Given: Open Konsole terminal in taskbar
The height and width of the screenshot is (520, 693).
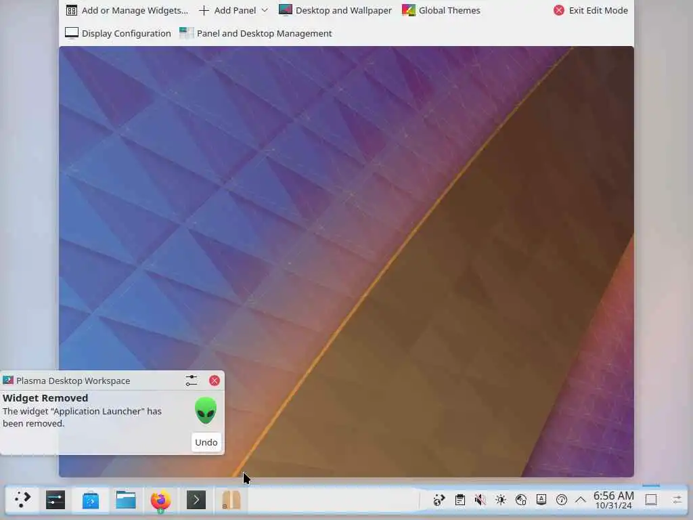Looking at the screenshot, I should pos(196,500).
